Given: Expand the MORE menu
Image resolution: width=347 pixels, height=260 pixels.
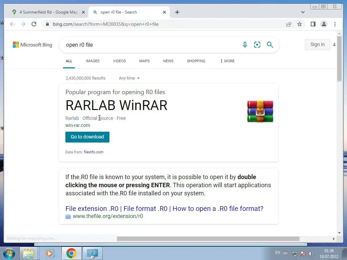Looking at the screenshot, I should (x=227, y=61).
